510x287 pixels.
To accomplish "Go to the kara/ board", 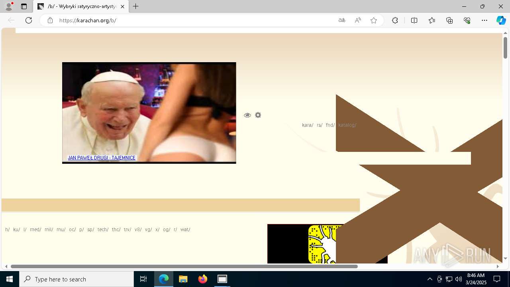I will tap(308, 125).
